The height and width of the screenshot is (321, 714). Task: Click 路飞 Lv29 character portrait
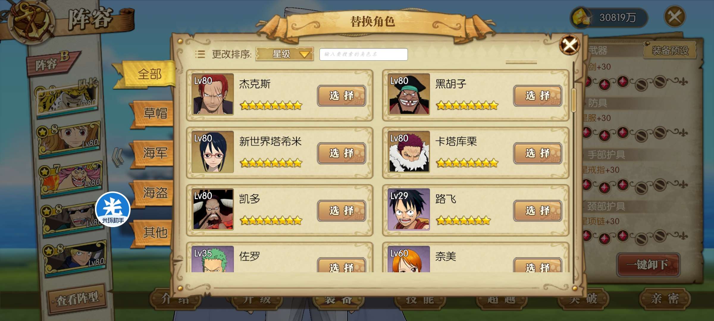point(409,209)
